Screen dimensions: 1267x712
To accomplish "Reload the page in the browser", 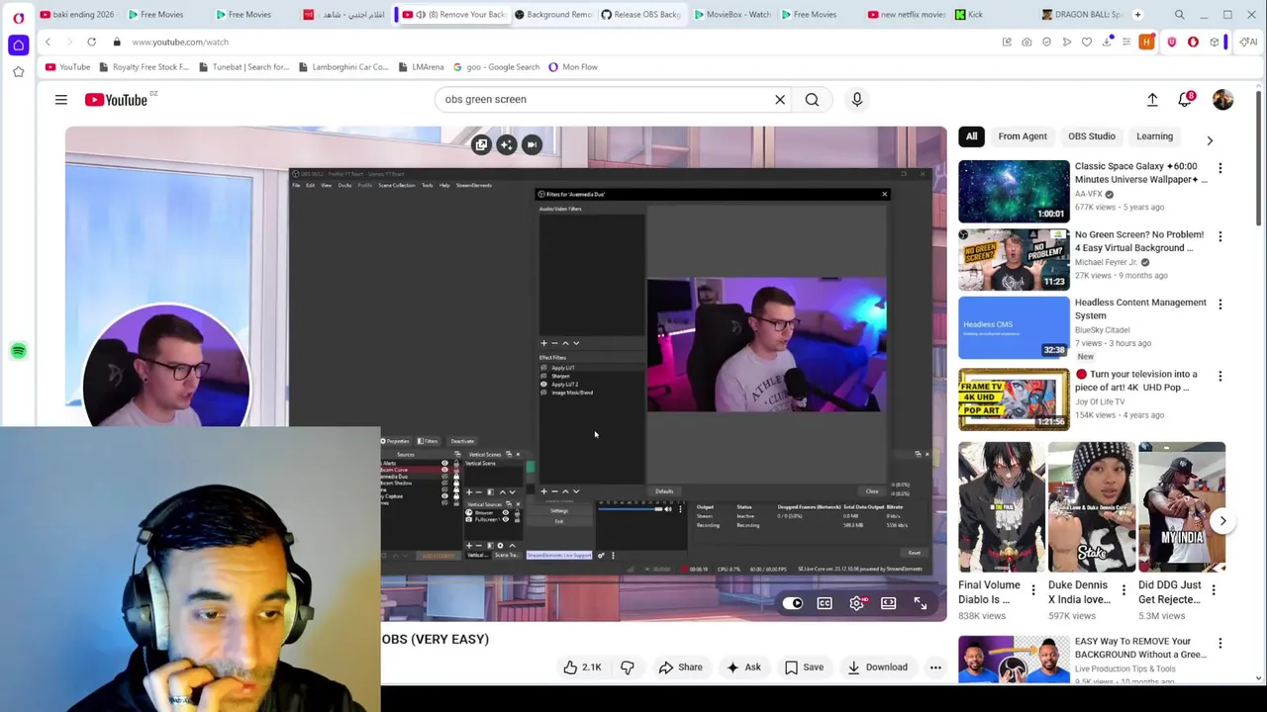I will click(91, 42).
